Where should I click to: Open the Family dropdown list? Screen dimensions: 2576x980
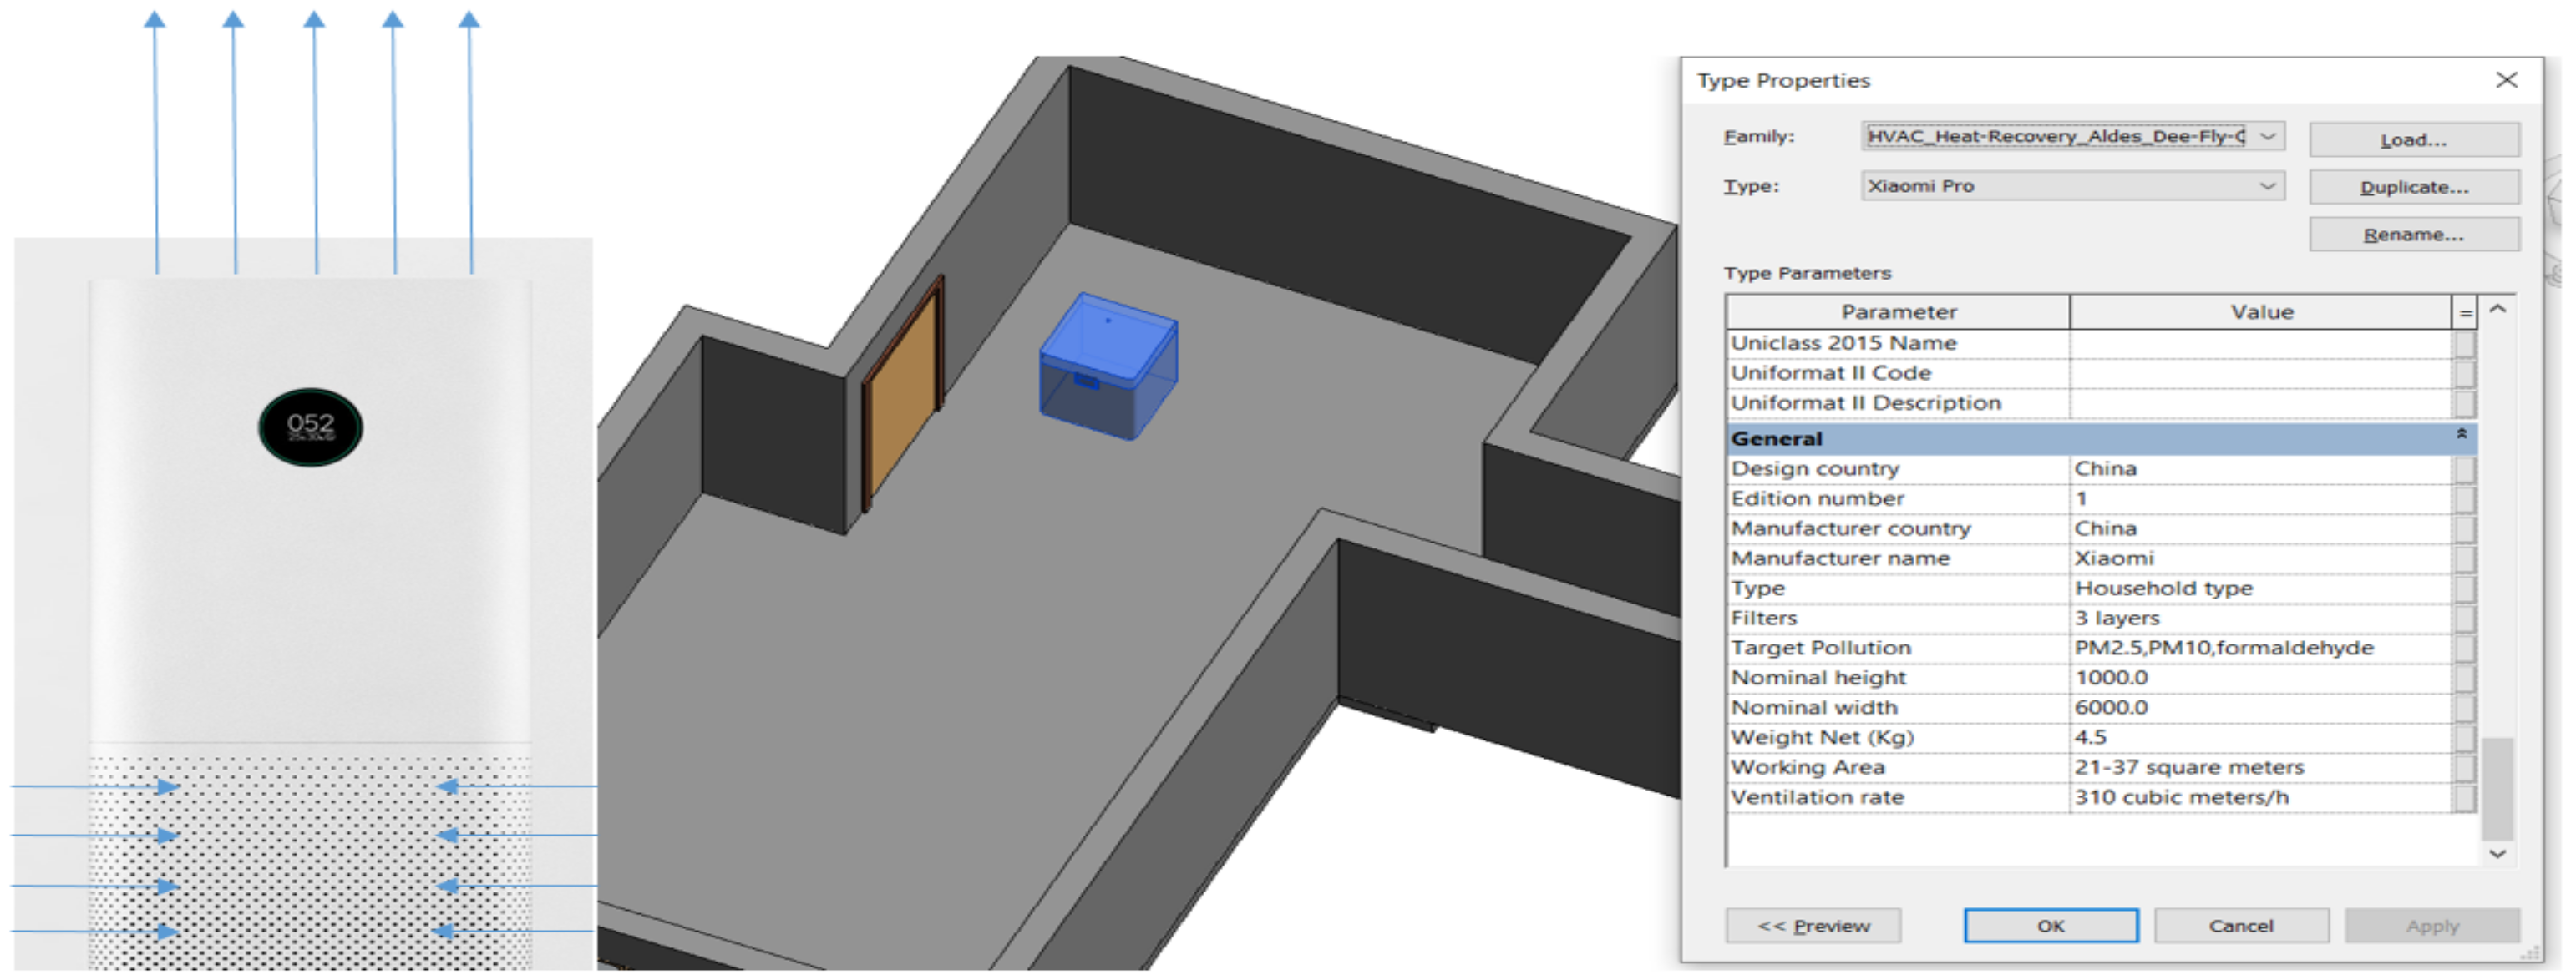2268,136
